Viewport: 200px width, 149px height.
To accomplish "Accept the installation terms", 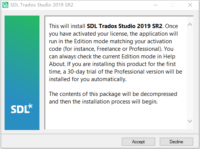I will tap(139, 142).
